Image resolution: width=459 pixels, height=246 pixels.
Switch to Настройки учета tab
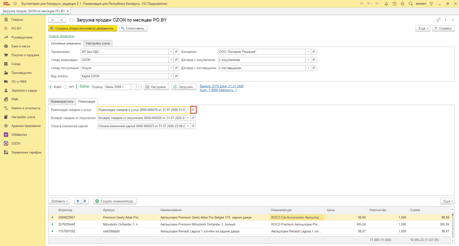pyautogui.click(x=98, y=43)
